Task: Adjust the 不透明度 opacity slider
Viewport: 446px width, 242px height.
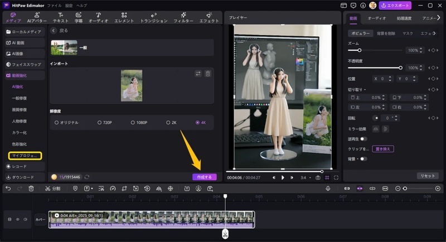Action: click(400, 67)
